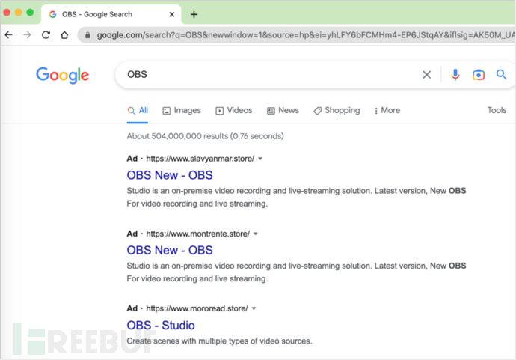This screenshot has width=516, height=360.
Task: Submit search with the magnifier icon
Action: 501,74
